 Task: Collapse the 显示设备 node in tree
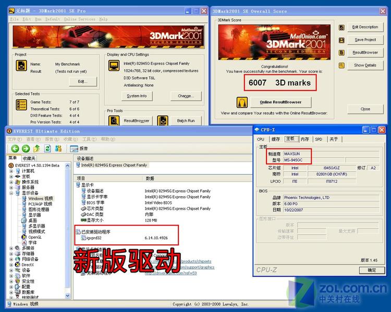click(11, 193)
